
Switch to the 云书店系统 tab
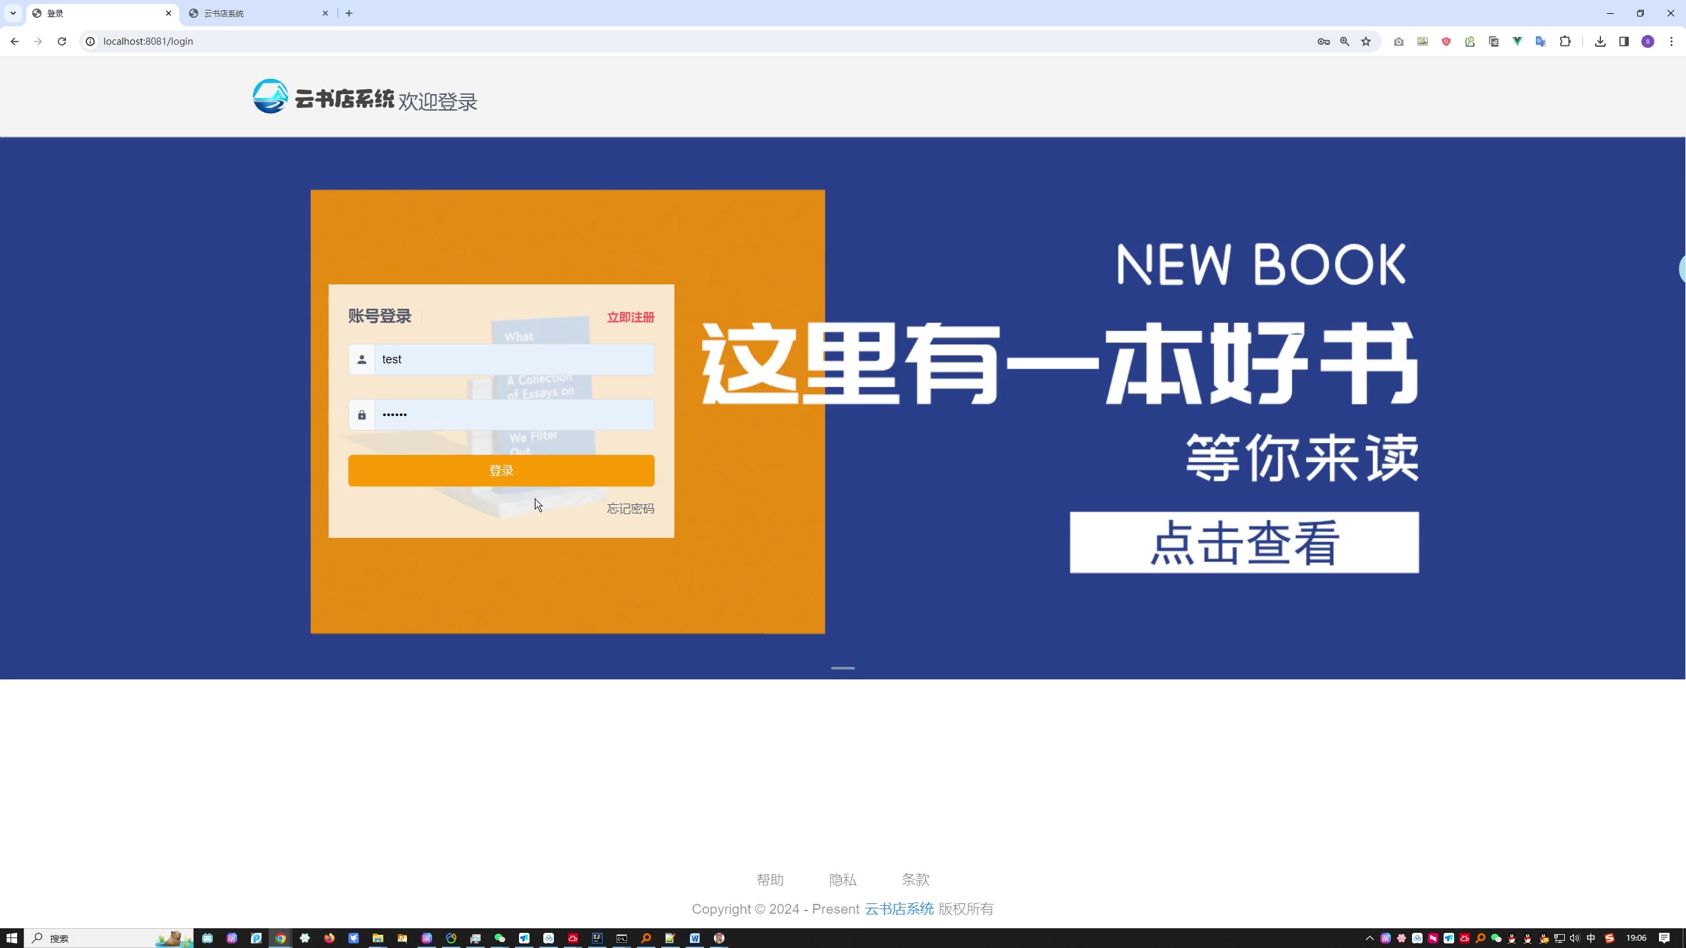pyautogui.click(x=259, y=13)
